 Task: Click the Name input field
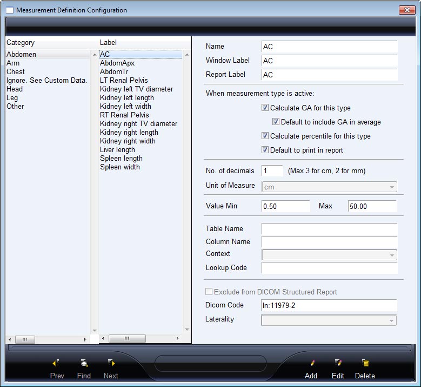[330, 47]
